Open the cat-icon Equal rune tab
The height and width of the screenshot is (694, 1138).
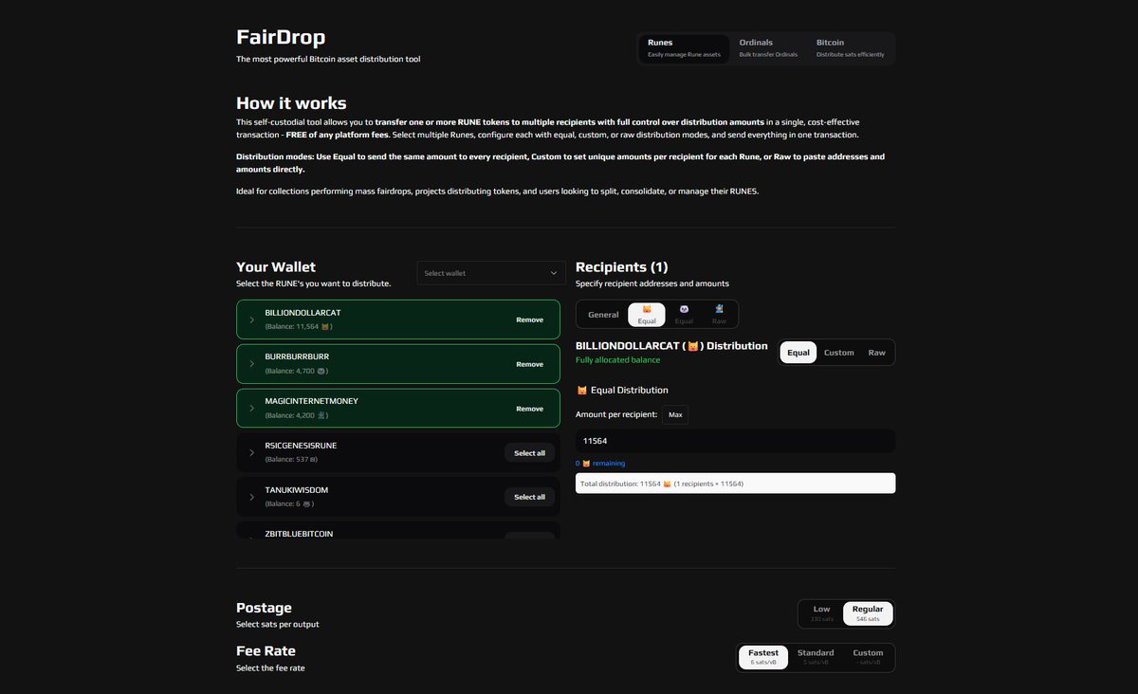pyautogui.click(x=647, y=315)
